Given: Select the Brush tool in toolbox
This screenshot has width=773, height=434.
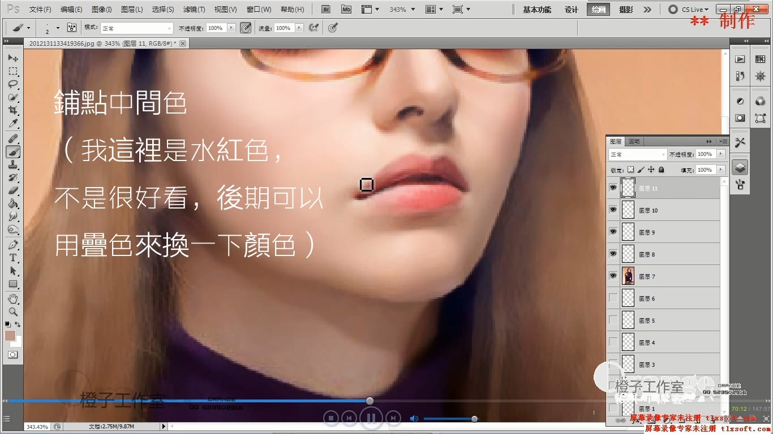Looking at the screenshot, I should 13,151.
